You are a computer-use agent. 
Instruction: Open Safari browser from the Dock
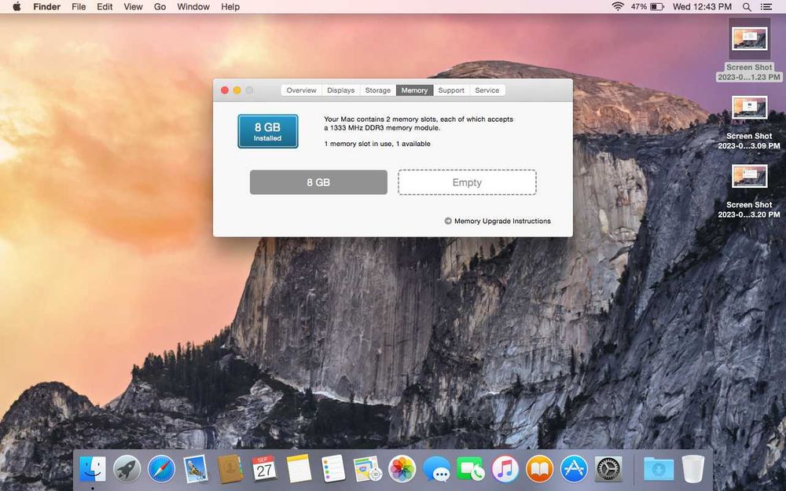(x=161, y=469)
